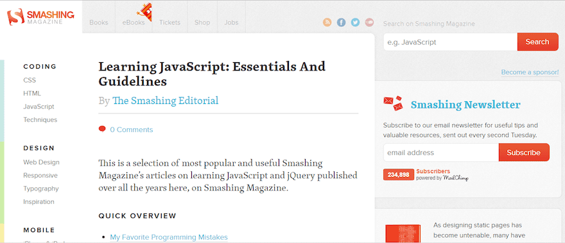Click the Subscribers label

[x=433, y=171]
